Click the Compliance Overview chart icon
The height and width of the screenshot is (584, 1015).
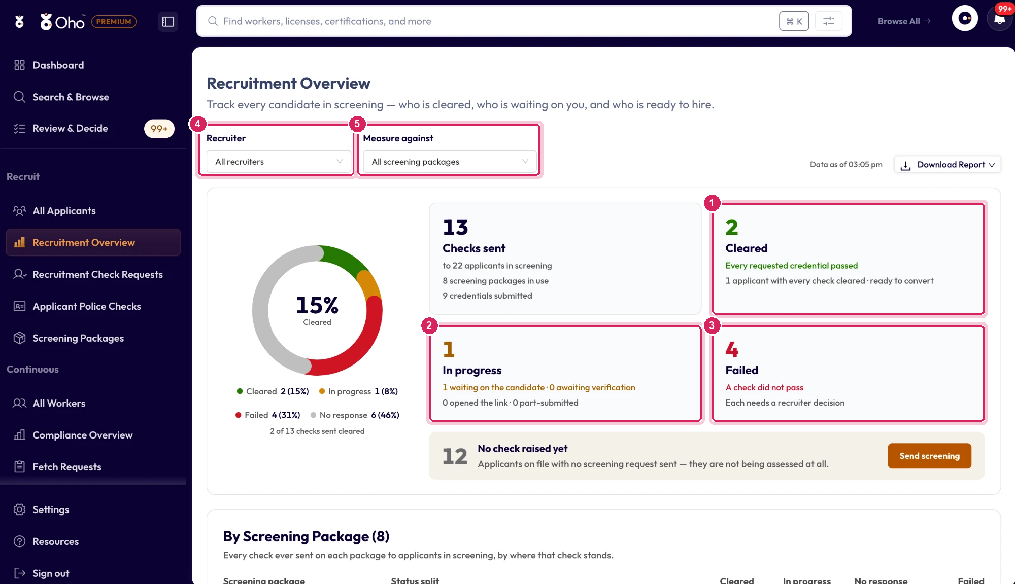pos(19,435)
